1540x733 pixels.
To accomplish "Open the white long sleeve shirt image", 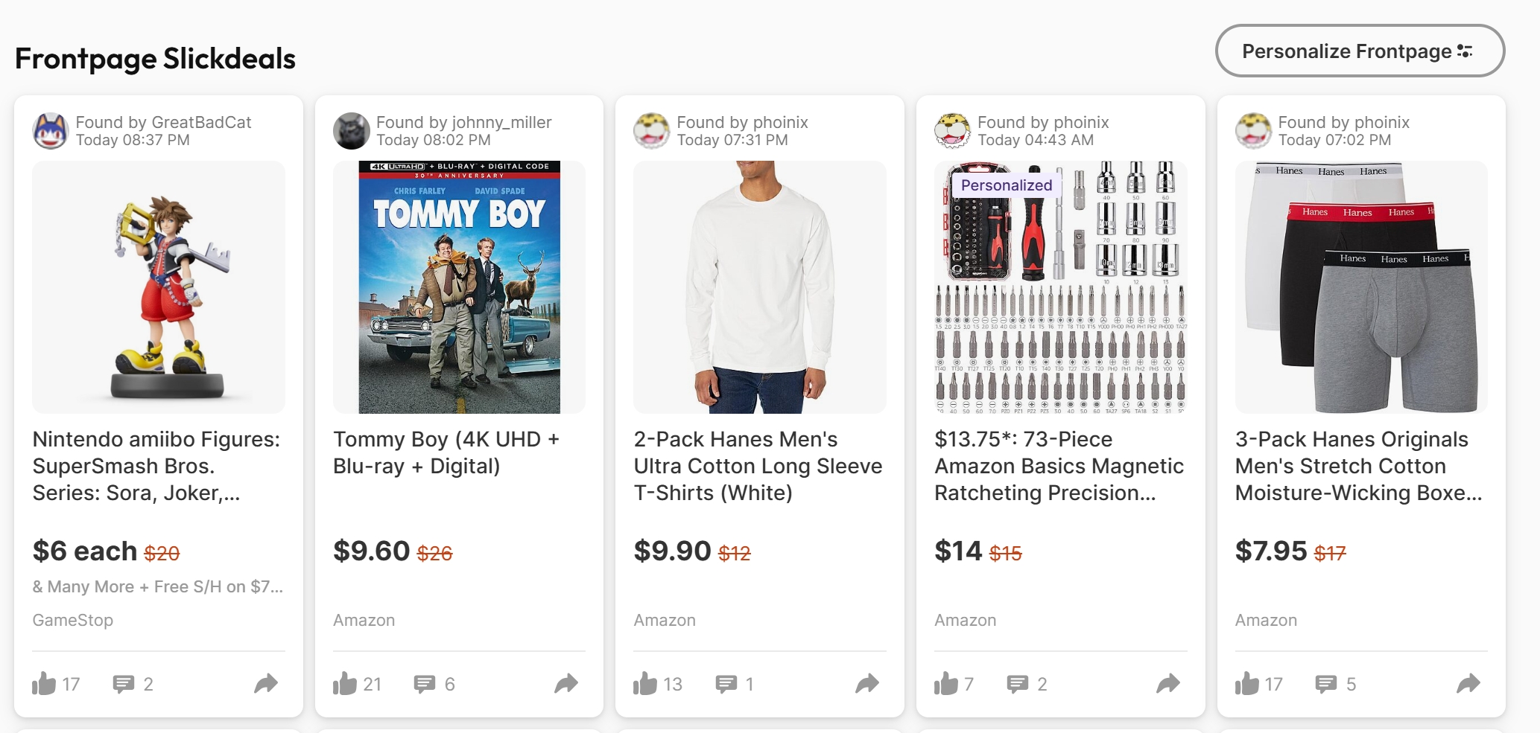I will point(760,287).
